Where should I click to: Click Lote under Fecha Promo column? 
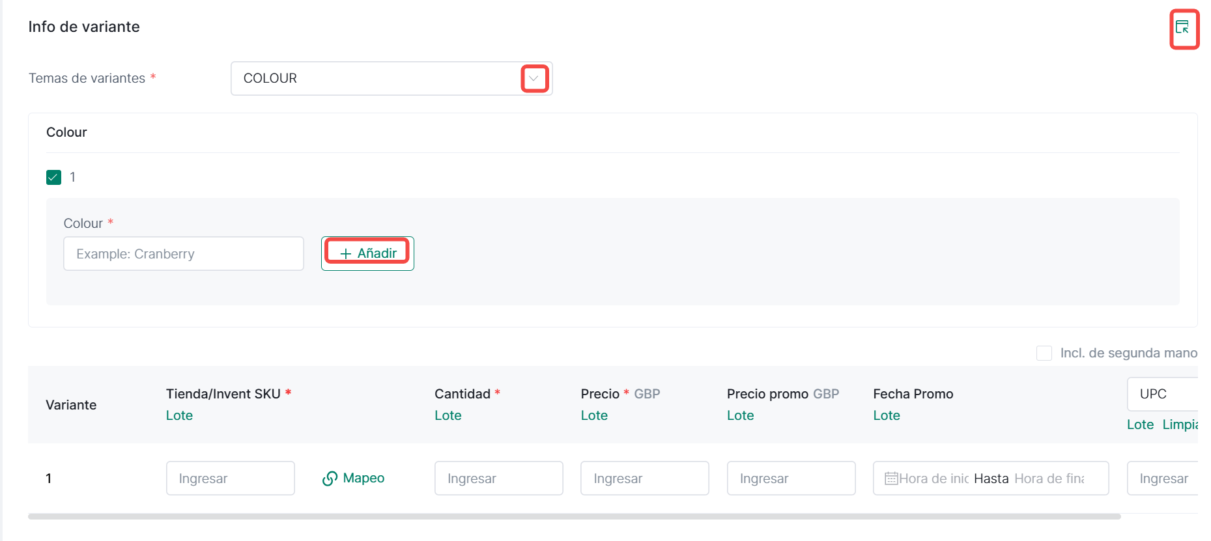886,415
